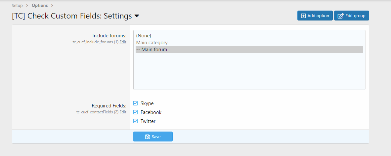Open the dropdown arrow beside the page title
The height and width of the screenshot is (156, 391).
tap(137, 16)
